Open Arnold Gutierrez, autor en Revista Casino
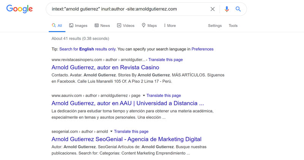This screenshot has height=160, width=304. [105, 67]
